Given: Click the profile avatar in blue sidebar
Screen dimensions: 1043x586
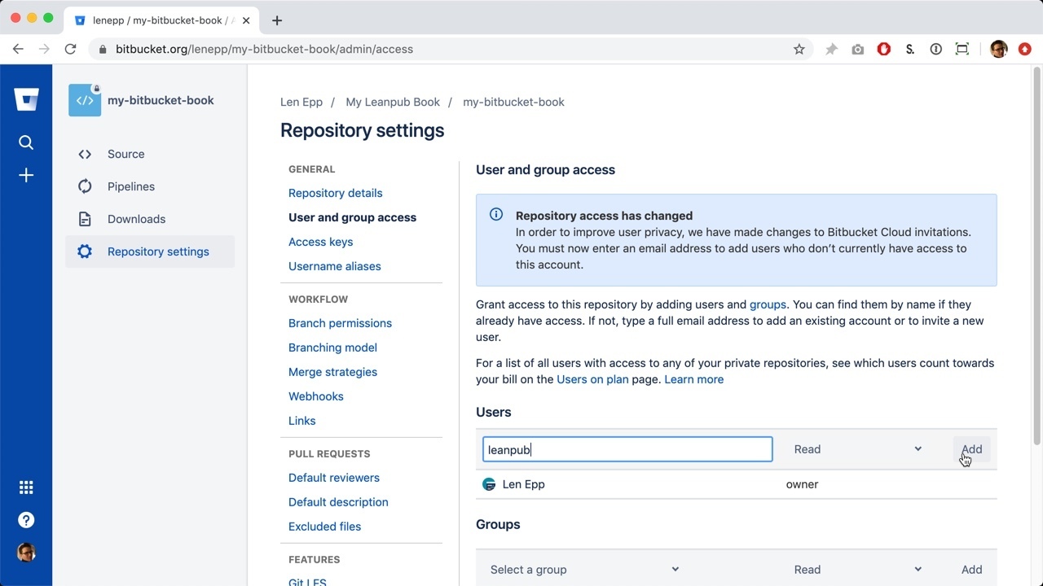Looking at the screenshot, I should (26, 553).
